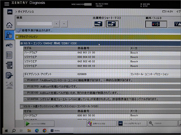Click the second short test vehicle icon button
Image resolution: width=181 pixels, height=135 pixels.
(x=112, y=24)
